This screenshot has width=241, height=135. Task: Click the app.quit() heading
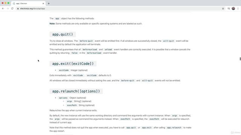[63, 34]
